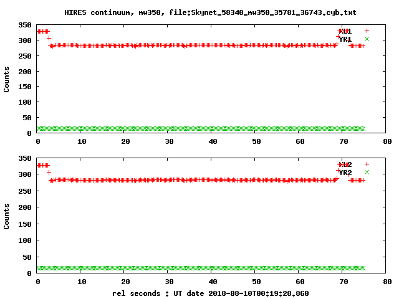Click the 40 x-axis tick label under YR1 plot

(213, 141)
